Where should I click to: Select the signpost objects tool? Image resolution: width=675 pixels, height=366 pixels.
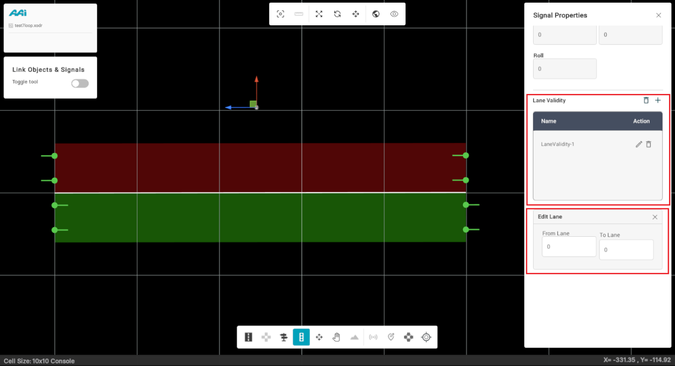(284, 337)
